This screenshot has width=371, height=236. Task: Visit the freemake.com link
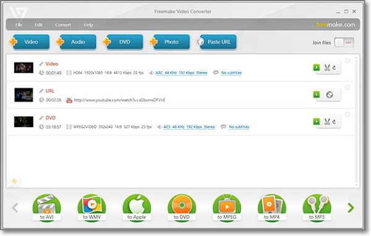coord(336,25)
